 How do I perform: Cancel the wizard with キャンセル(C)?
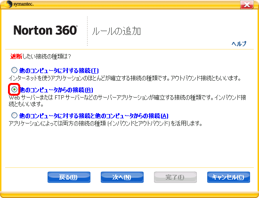(x=228, y=177)
